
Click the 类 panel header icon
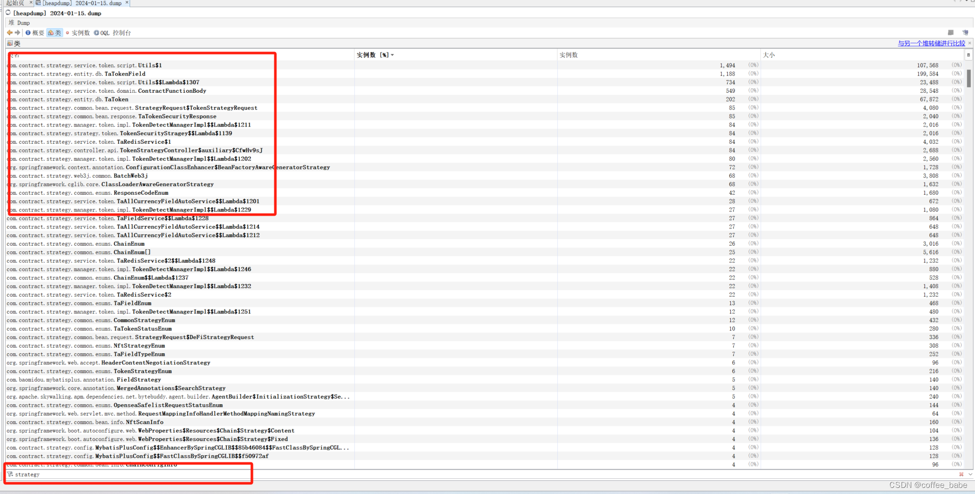click(x=10, y=43)
